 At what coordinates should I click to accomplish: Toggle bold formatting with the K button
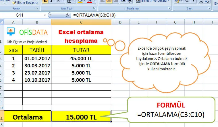click(x=45, y=1)
